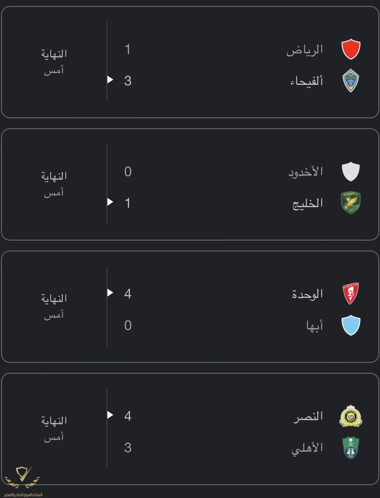Open the الرياض team name link
380x498 pixels.
coord(305,50)
